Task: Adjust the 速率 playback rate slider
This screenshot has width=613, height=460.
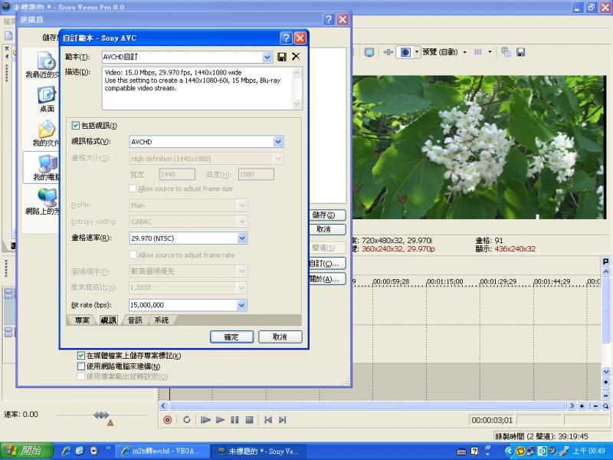Action: click(x=100, y=416)
